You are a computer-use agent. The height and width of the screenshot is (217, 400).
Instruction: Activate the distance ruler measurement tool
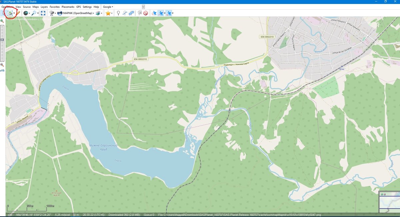click(19, 13)
